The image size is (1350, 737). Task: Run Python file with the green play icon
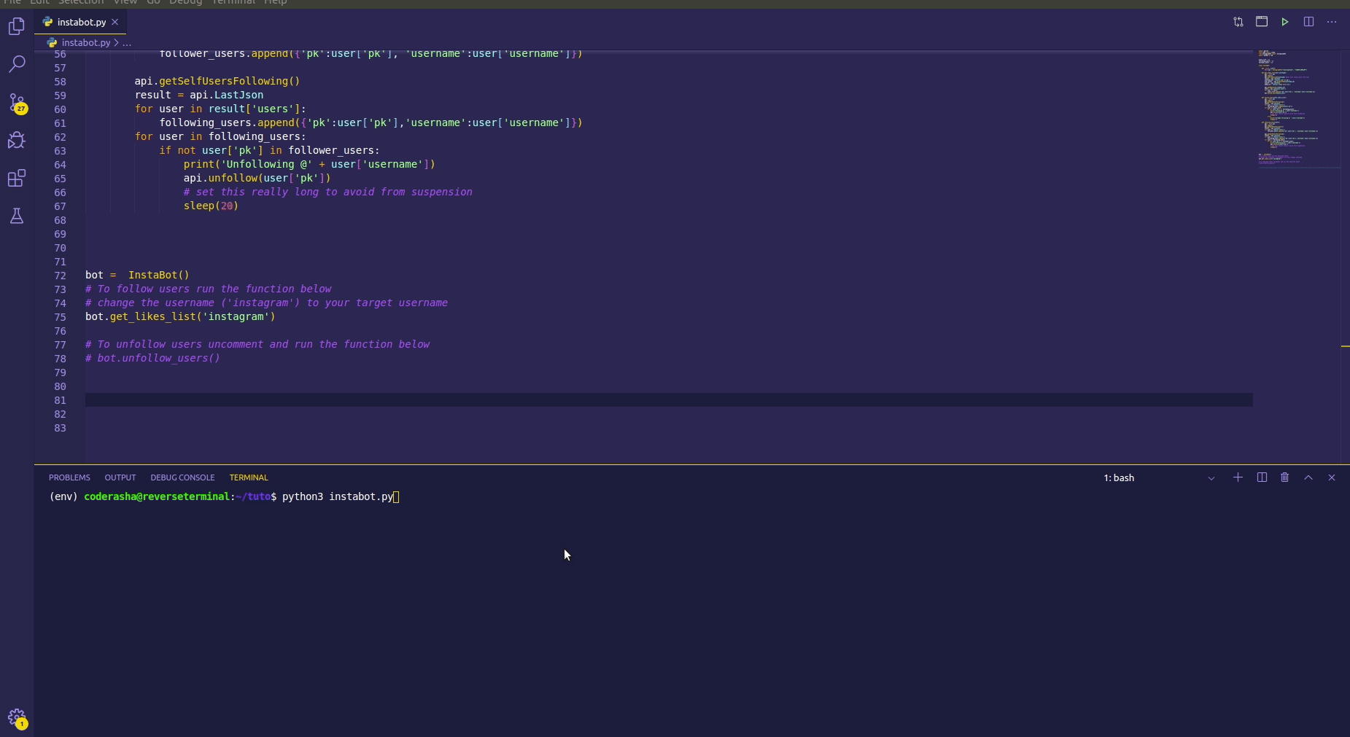[x=1285, y=22]
